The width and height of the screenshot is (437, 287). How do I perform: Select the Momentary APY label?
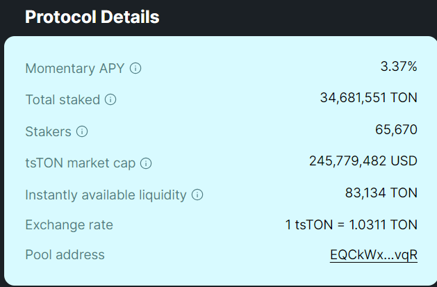[x=75, y=69]
